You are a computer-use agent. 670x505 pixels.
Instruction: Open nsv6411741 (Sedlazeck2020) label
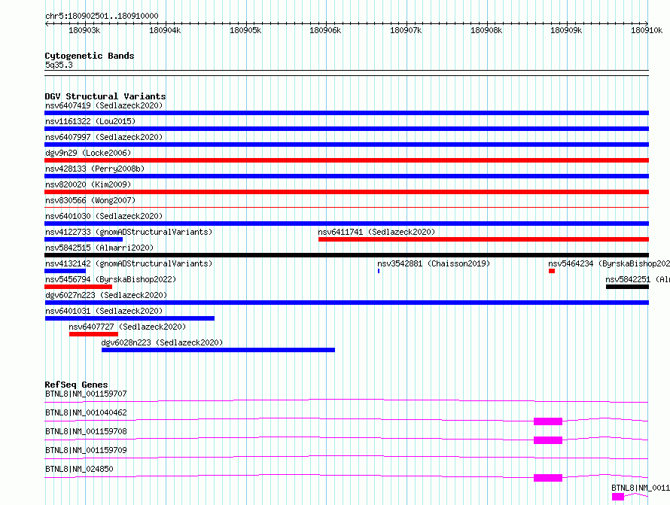(376, 232)
